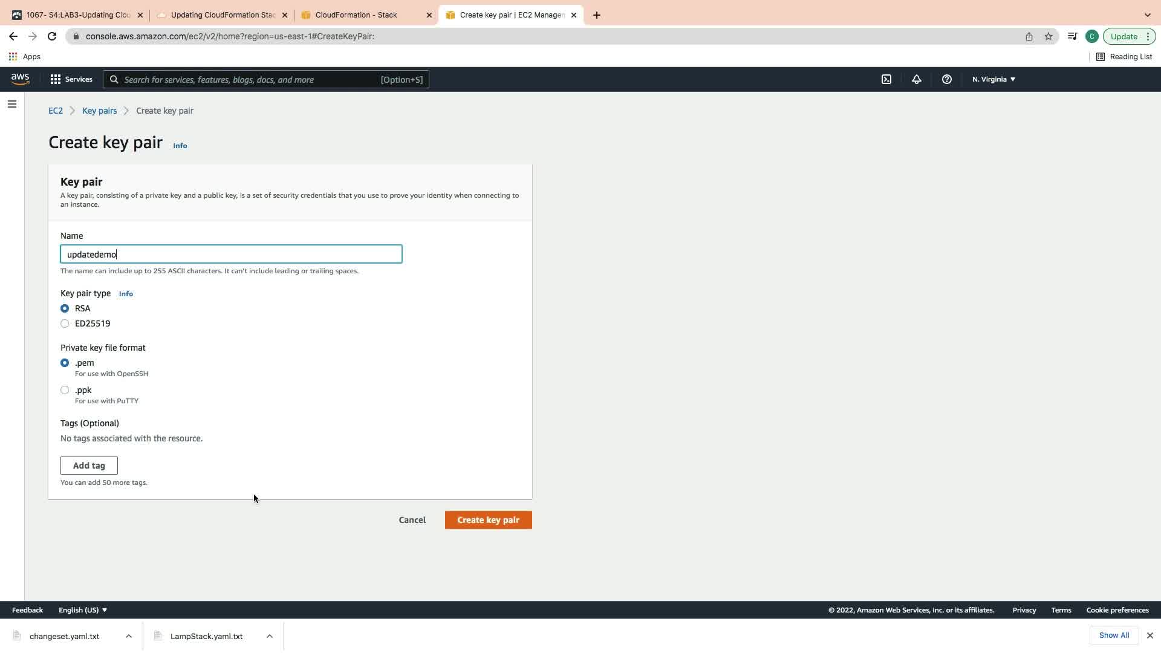Open the Services grid menu
This screenshot has height=653, width=1161.
point(71,79)
